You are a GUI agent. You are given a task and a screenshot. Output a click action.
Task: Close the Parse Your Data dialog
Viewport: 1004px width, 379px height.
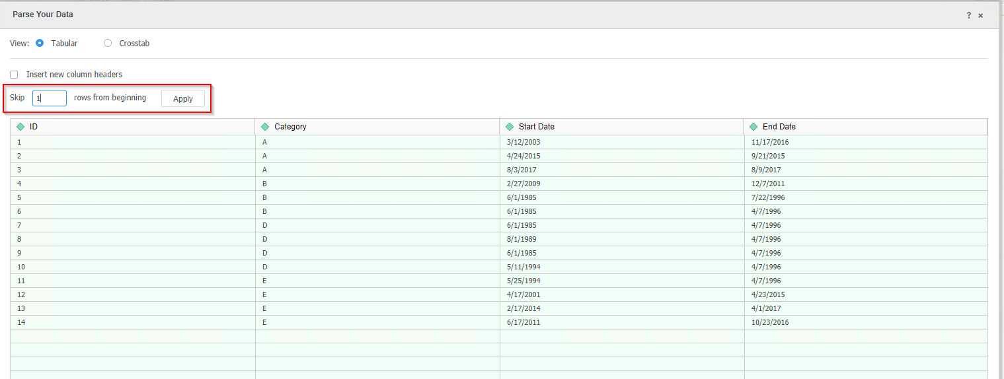[x=981, y=15]
